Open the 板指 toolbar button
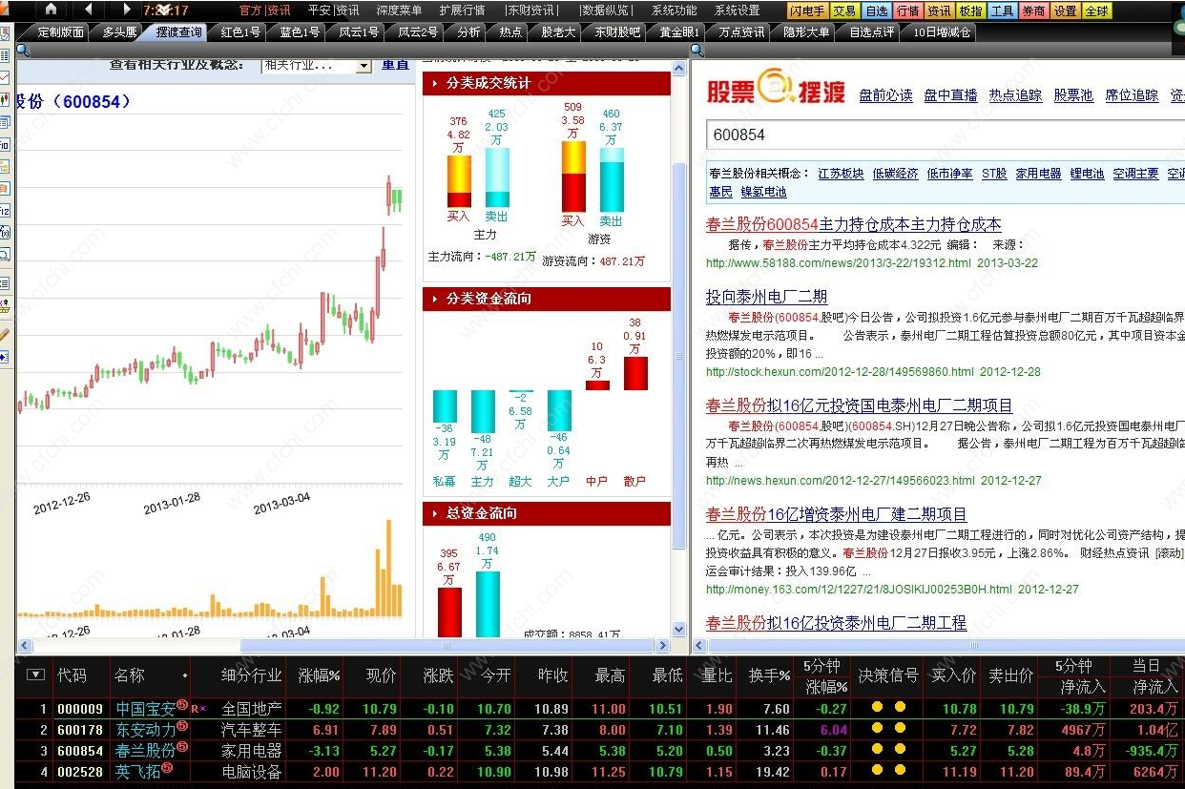This screenshot has height=789, width=1185. [969, 10]
